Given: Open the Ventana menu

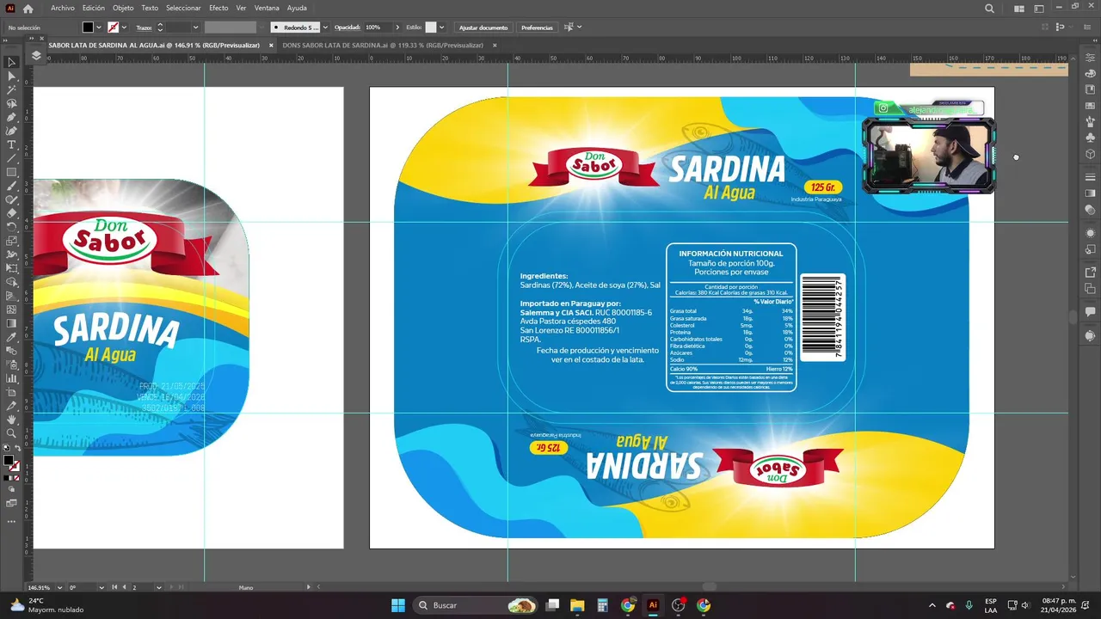Looking at the screenshot, I should (x=267, y=8).
